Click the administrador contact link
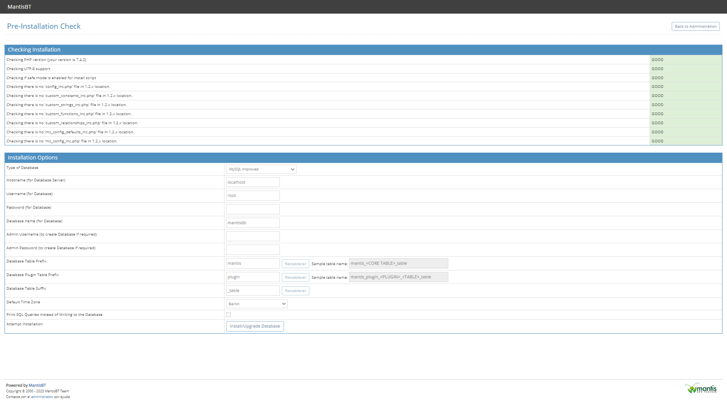The width and height of the screenshot is (727, 409). (x=42, y=397)
